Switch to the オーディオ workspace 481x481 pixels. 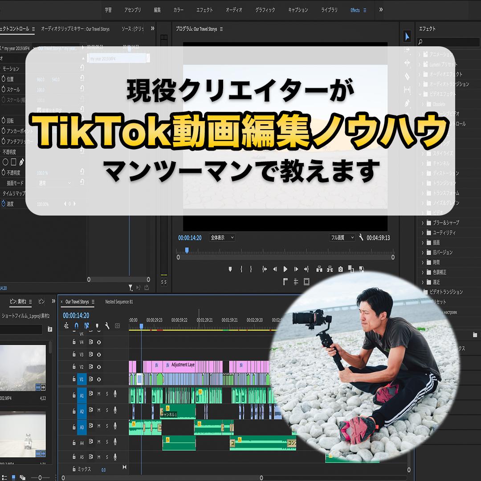coord(234,10)
